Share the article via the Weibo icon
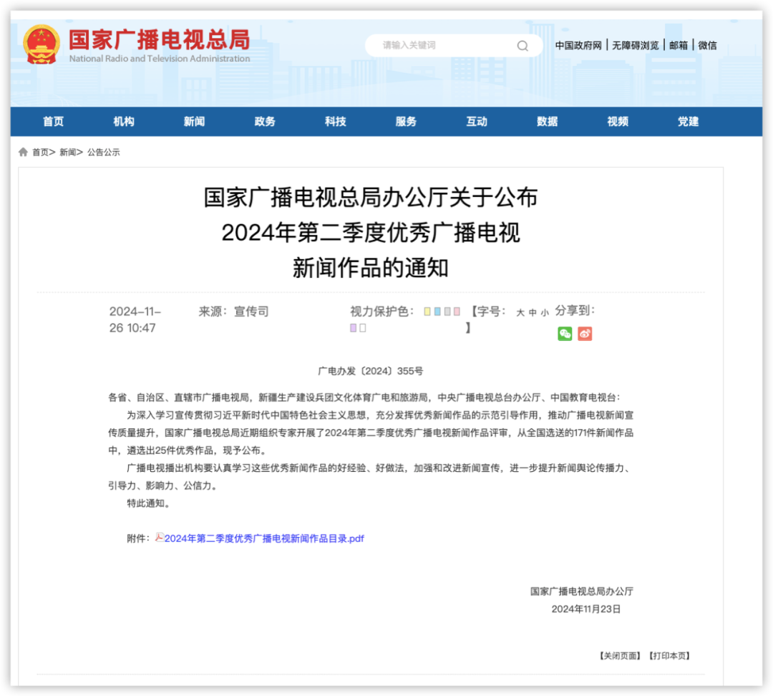Viewport: 773px width, 696px height. [585, 333]
